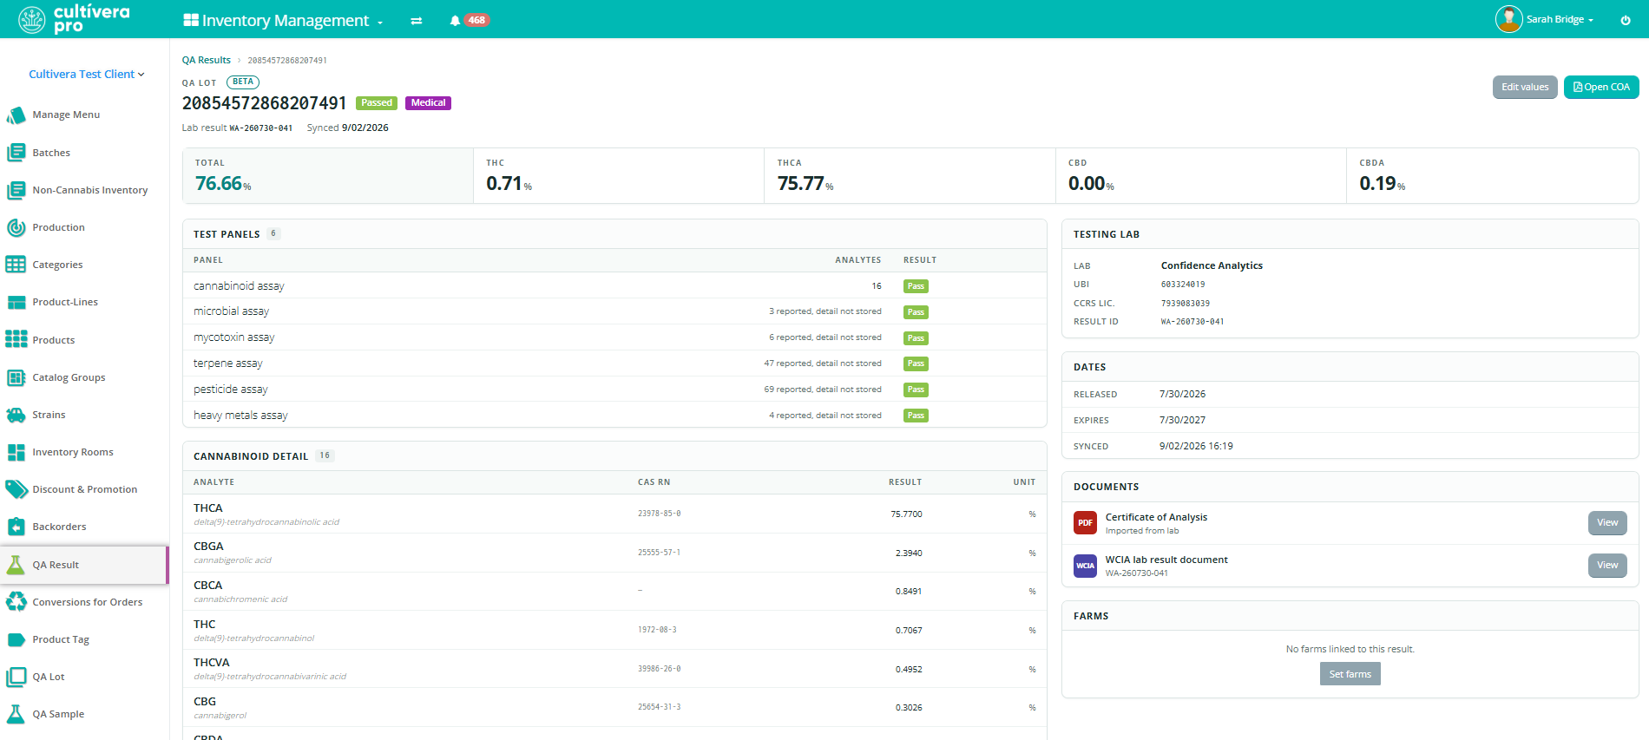Open Batches from the sidebar icon

click(16, 153)
